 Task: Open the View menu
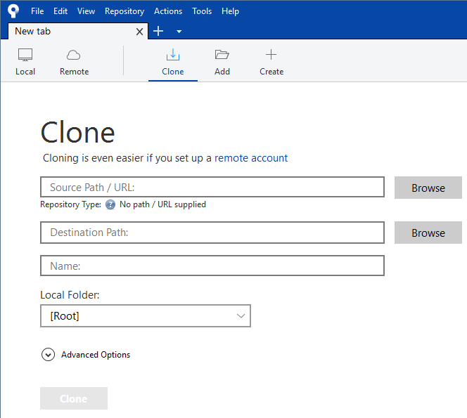(x=86, y=11)
